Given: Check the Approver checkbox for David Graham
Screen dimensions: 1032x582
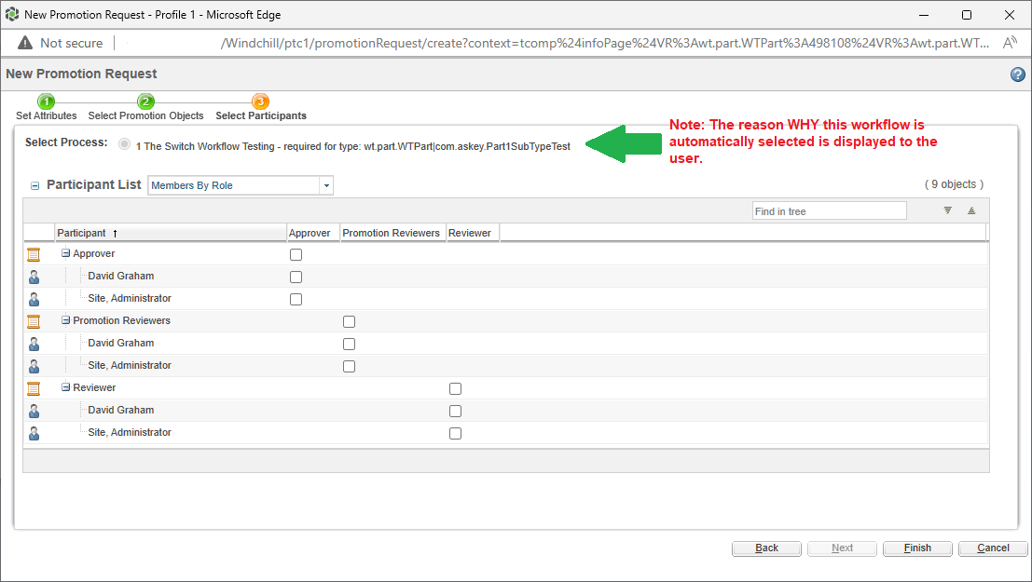Looking at the screenshot, I should click(x=296, y=277).
